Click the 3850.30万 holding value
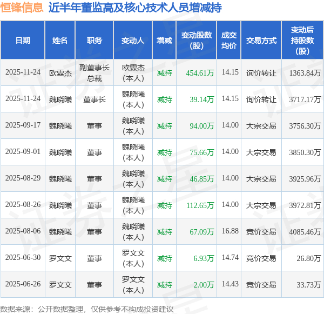Screen dimensions: 324x314 305,152
